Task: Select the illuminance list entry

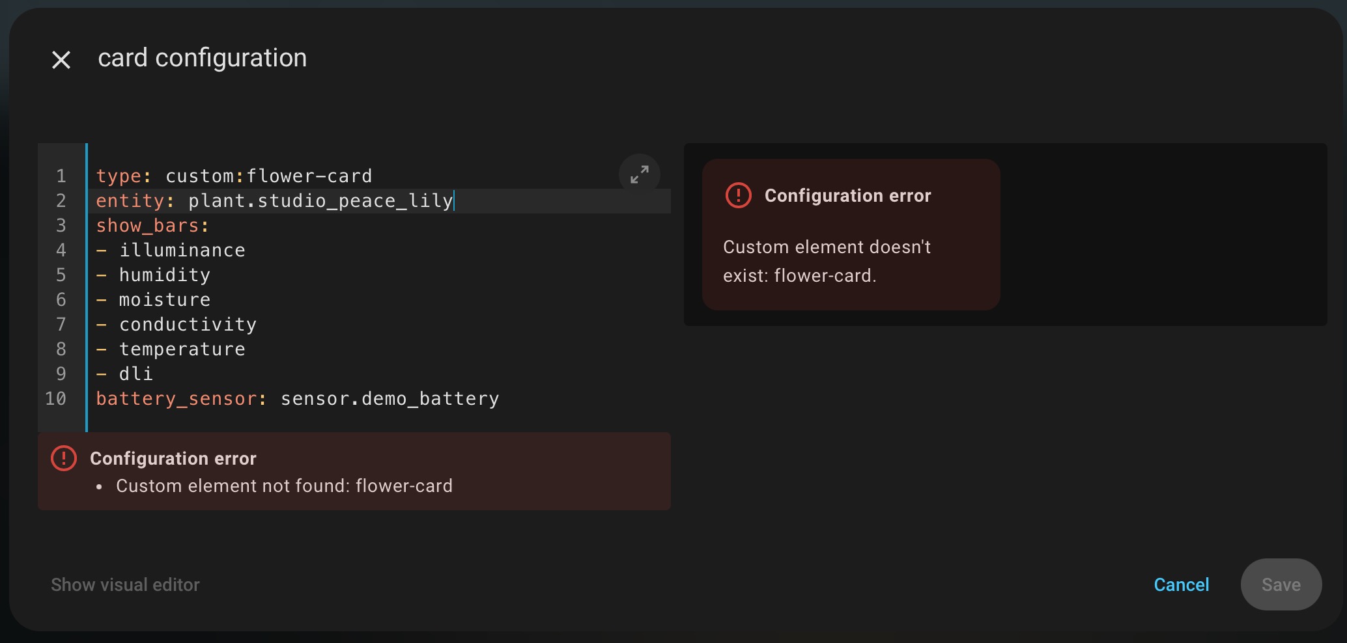Action: tap(182, 251)
